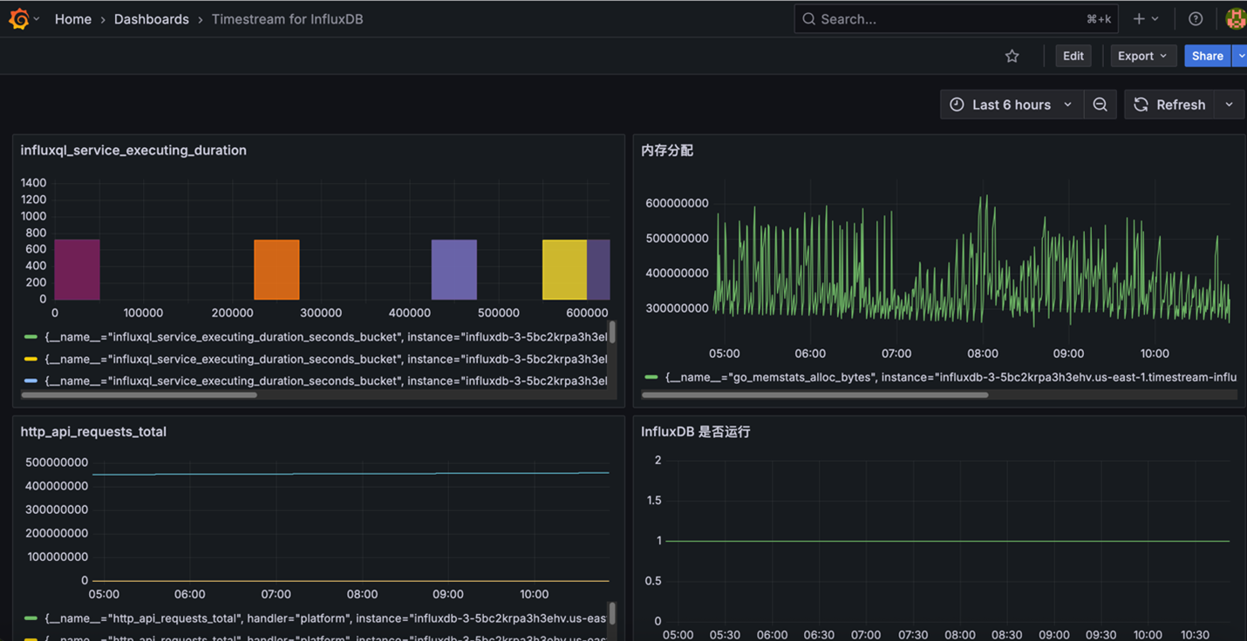Focus the Search input field
This screenshot has width=1247, height=641.
[x=956, y=19]
